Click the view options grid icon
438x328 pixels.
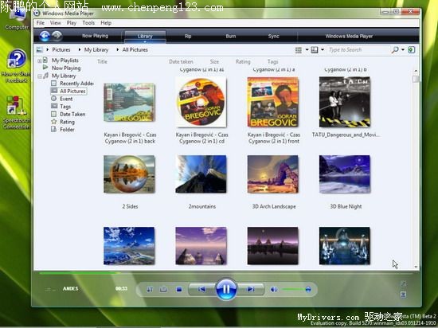[299, 50]
